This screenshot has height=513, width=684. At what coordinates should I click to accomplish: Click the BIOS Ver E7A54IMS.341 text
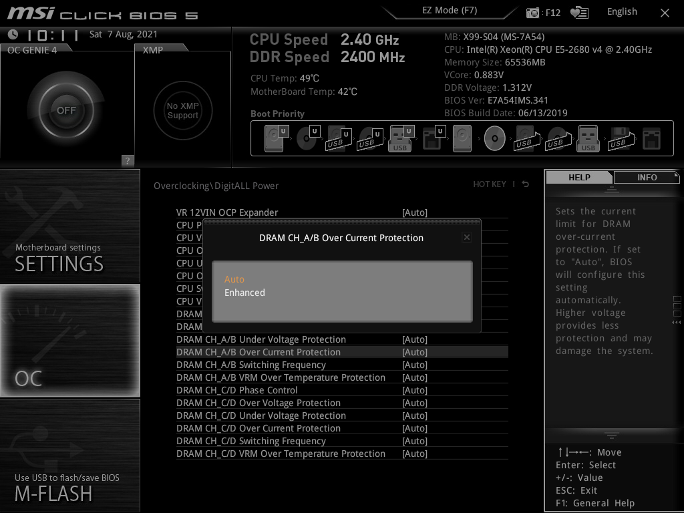(x=496, y=100)
